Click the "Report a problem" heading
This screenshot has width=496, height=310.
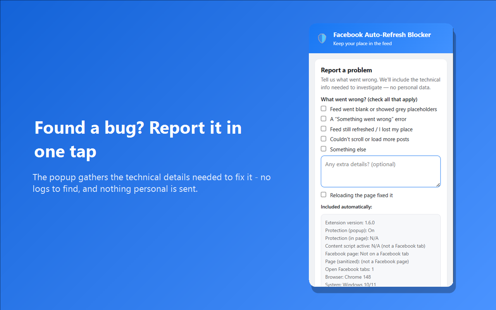[x=346, y=70]
